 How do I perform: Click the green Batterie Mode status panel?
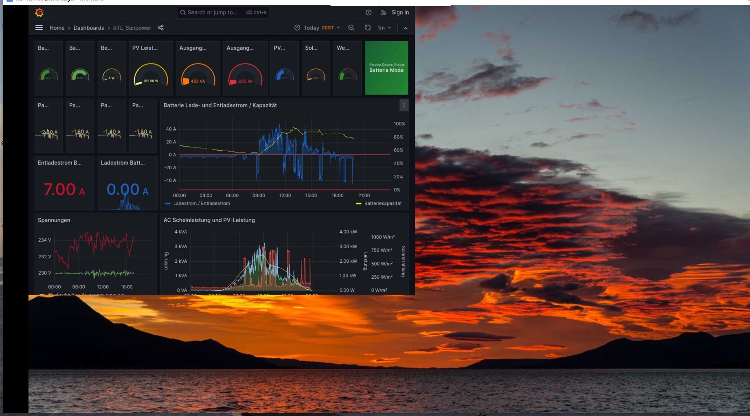click(x=386, y=68)
